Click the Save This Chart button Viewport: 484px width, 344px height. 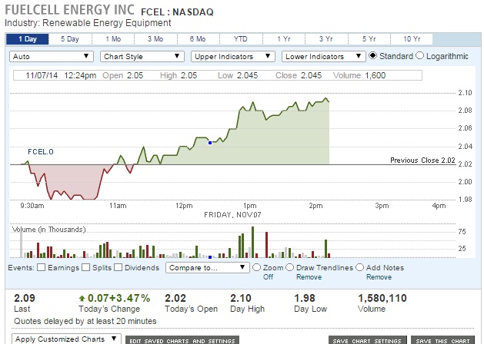point(441,340)
